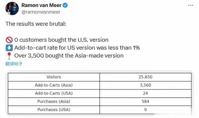Click the 翻译帖子 translate post link
199x118 pixels.
tap(14, 64)
